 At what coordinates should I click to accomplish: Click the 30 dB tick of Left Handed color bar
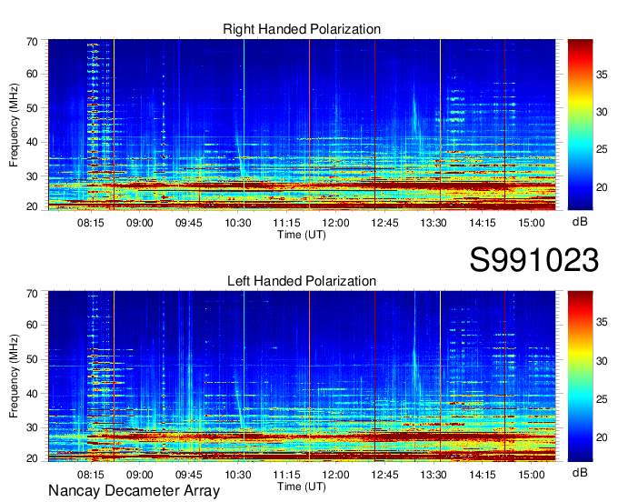pyautogui.click(x=602, y=361)
